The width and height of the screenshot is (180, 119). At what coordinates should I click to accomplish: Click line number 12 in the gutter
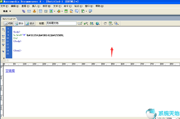click(x=8, y=44)
